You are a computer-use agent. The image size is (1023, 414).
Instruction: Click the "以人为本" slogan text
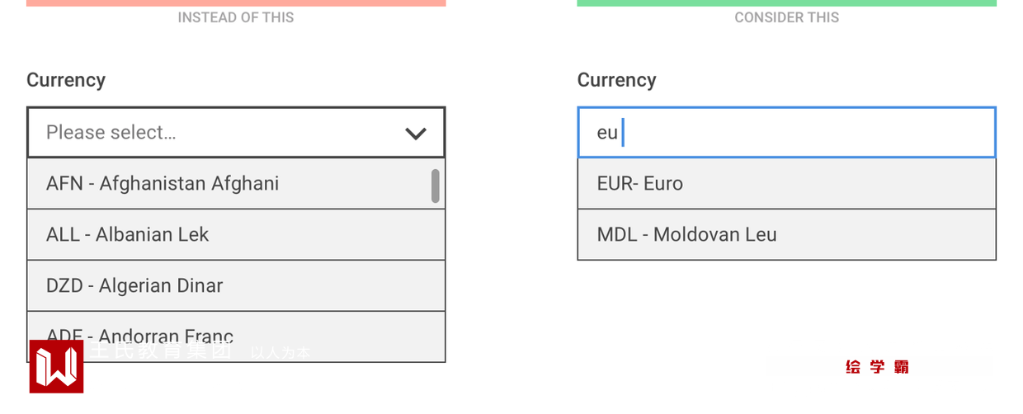[280, 353]
